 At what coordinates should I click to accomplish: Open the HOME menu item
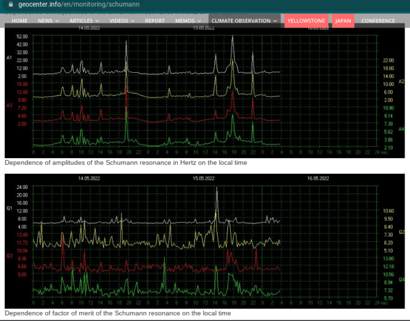(x=19, y=21)
